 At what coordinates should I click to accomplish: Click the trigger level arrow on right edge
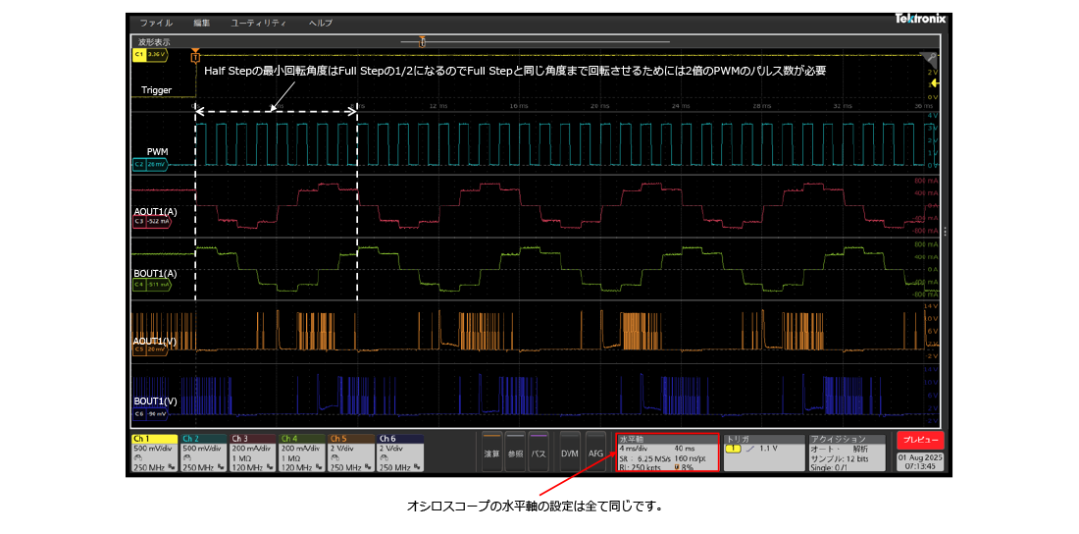tap(935, 84)
